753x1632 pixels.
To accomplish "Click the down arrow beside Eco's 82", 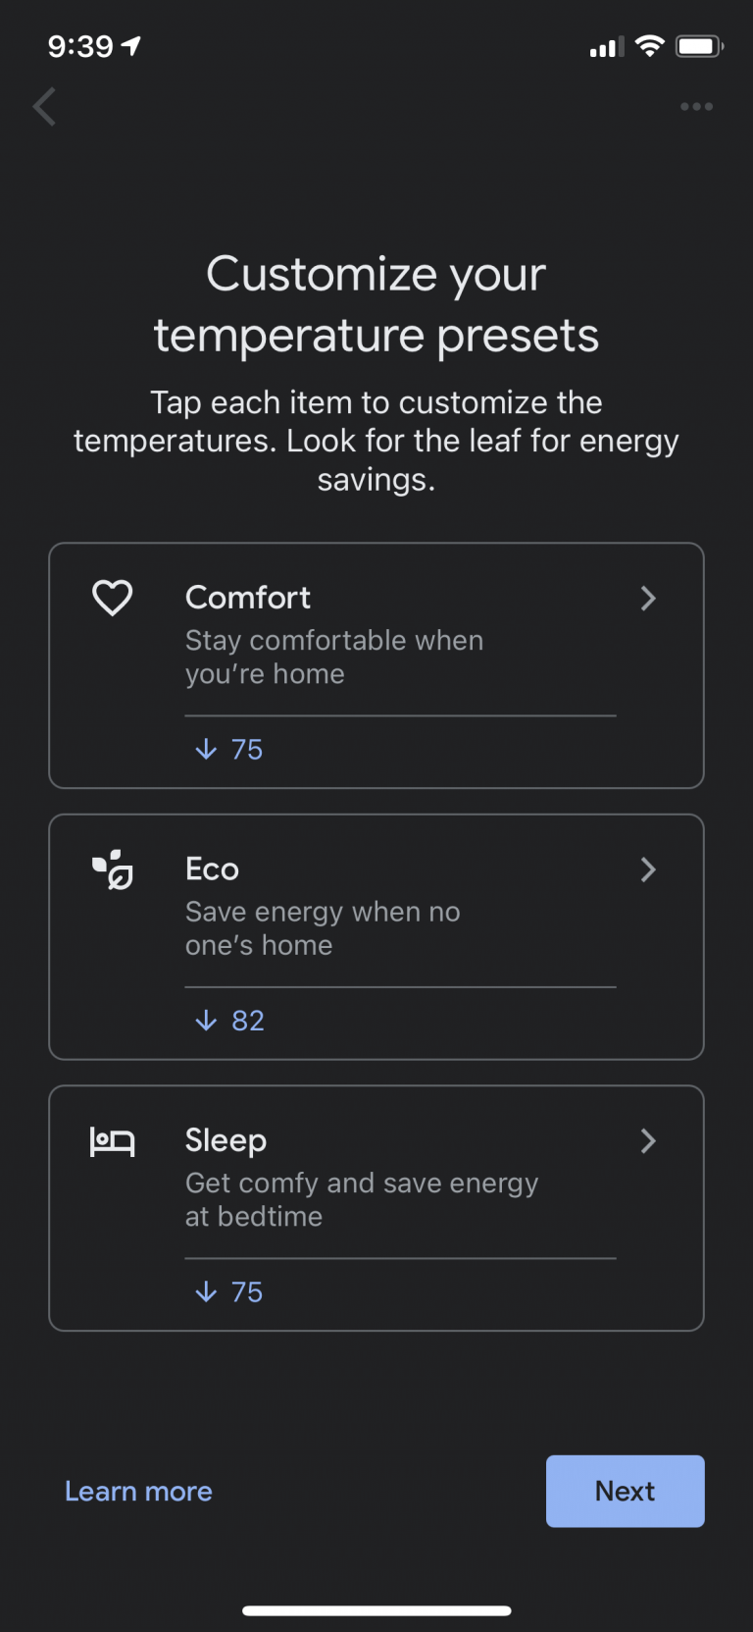I will pyautogui.click(x=205, y=1020).
